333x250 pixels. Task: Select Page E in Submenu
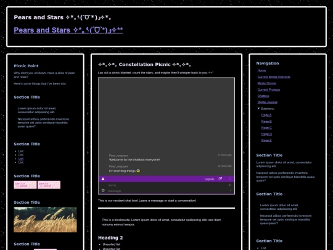click(266, 140)
